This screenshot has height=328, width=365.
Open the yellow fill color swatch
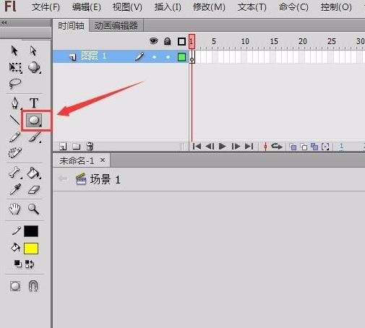coord(31,249)
